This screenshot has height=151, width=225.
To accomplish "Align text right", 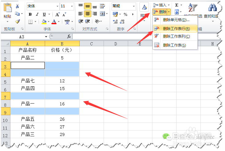I will tap(94, 14).
